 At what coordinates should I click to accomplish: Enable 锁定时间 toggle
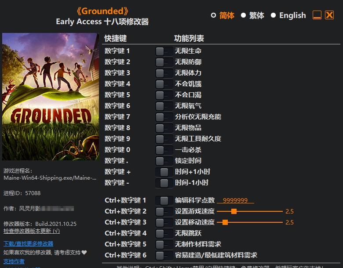click(x=164, y=161)
